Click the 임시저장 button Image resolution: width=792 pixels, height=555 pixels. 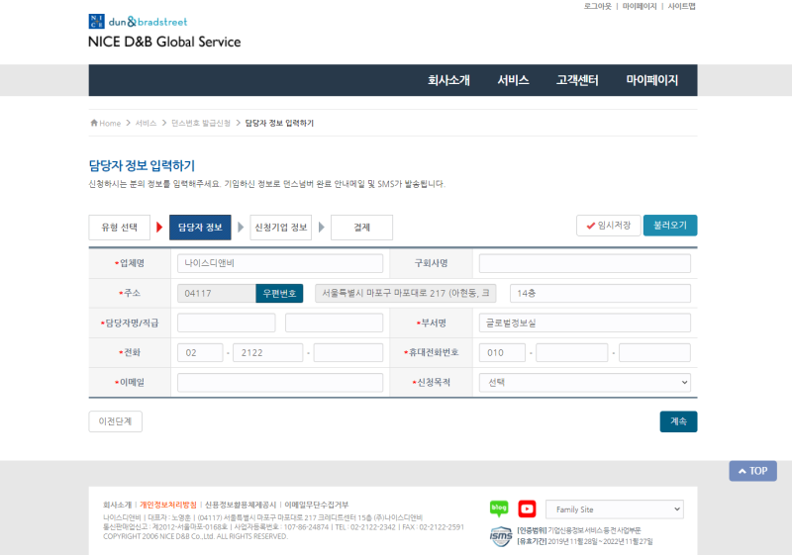click(x=609, y=226)
